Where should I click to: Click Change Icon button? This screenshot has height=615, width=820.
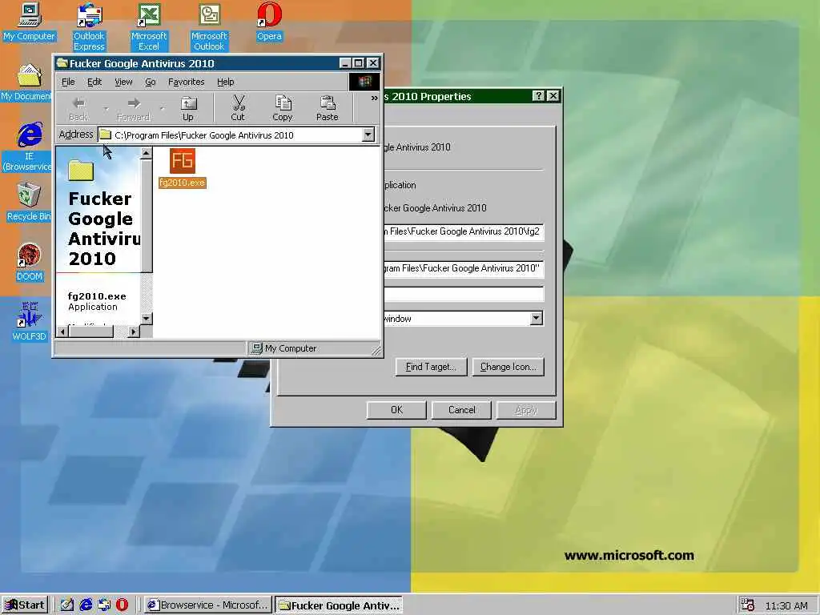508,367
